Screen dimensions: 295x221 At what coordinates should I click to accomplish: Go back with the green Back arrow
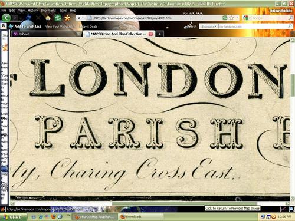click(x=6, y=18)
